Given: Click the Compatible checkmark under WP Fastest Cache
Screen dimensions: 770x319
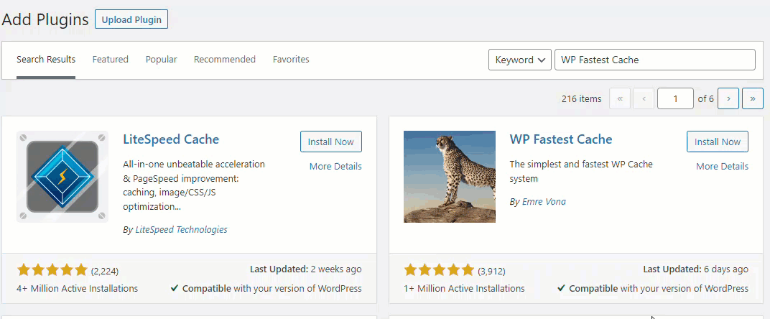Looking at the screenshot, I should [561, 289].
